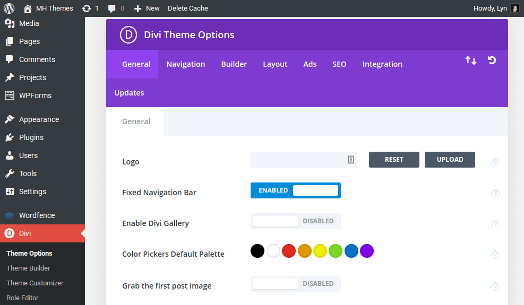Click the reset options circular arrow icon
Viewport: 524px width, 305px height.
[492, 60]
